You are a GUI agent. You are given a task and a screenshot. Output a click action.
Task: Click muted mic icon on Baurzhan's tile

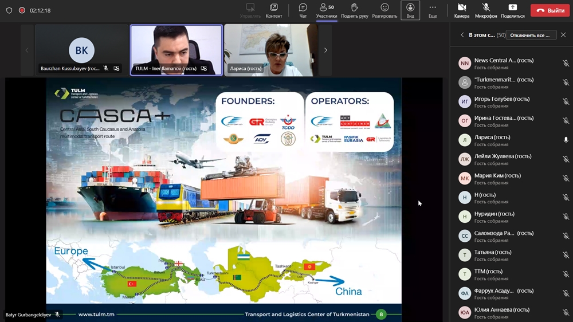click(x=105, y=68)
